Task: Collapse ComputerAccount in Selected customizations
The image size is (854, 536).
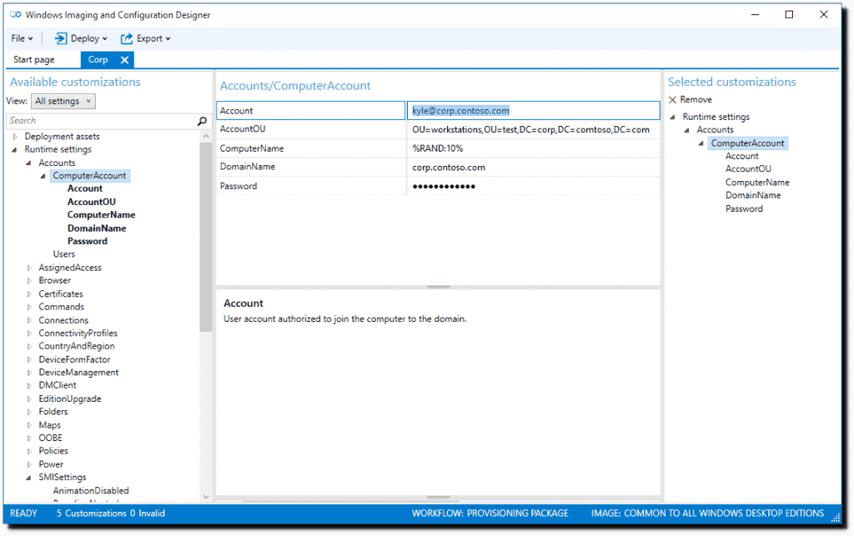Action: (x=701, y=143)
